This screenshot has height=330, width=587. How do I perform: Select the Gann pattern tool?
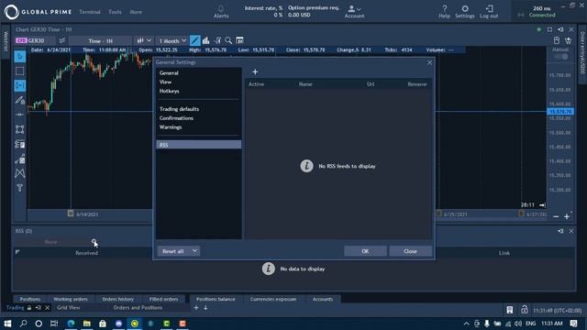coord(20,173)
